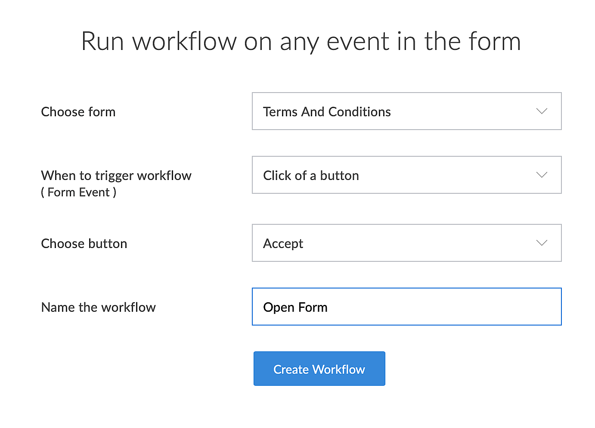Click the Name the workflow label

click(98, 307)
